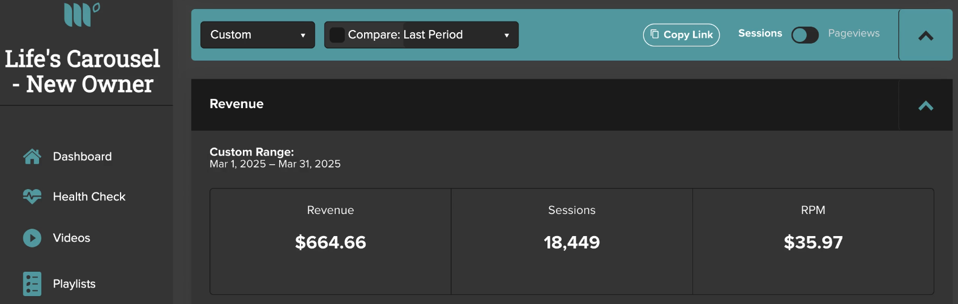This screenshot has height=304, width=958.
Task: Click Life's Carousel site title
Action: pyautogui.click(x=83, y=71)
